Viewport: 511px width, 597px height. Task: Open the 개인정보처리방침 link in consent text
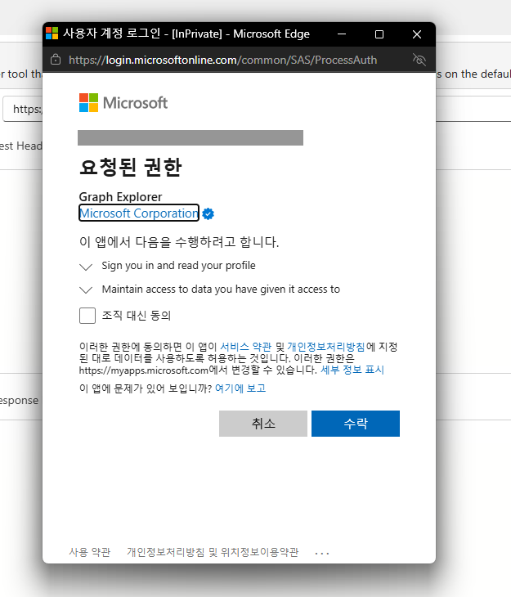(x=326, y=347)
